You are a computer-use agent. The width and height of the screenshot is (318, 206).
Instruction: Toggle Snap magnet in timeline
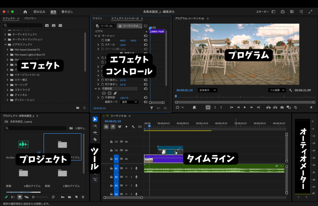click(x=113, y=127)
